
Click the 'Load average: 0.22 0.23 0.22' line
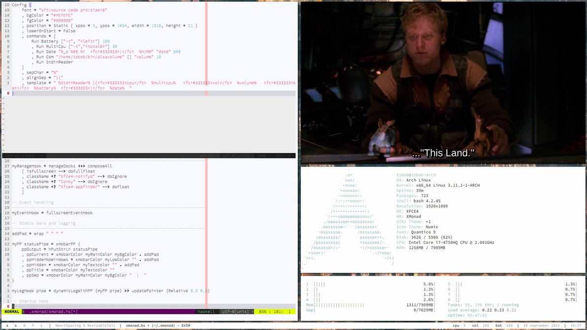[482, 310]
